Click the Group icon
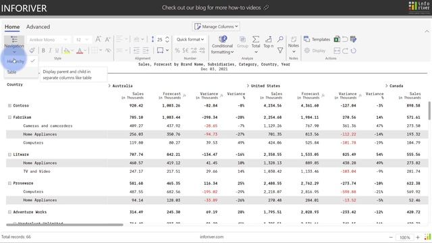Viewport: 432px width, 243px height. pos(242,42)
